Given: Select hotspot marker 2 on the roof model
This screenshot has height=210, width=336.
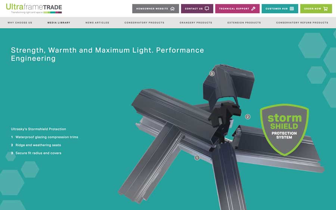Looking at the screenshot, I should coord(248,117).
